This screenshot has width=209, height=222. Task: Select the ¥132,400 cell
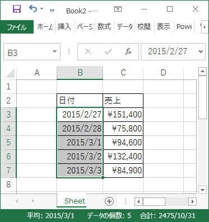click(123, 157)
